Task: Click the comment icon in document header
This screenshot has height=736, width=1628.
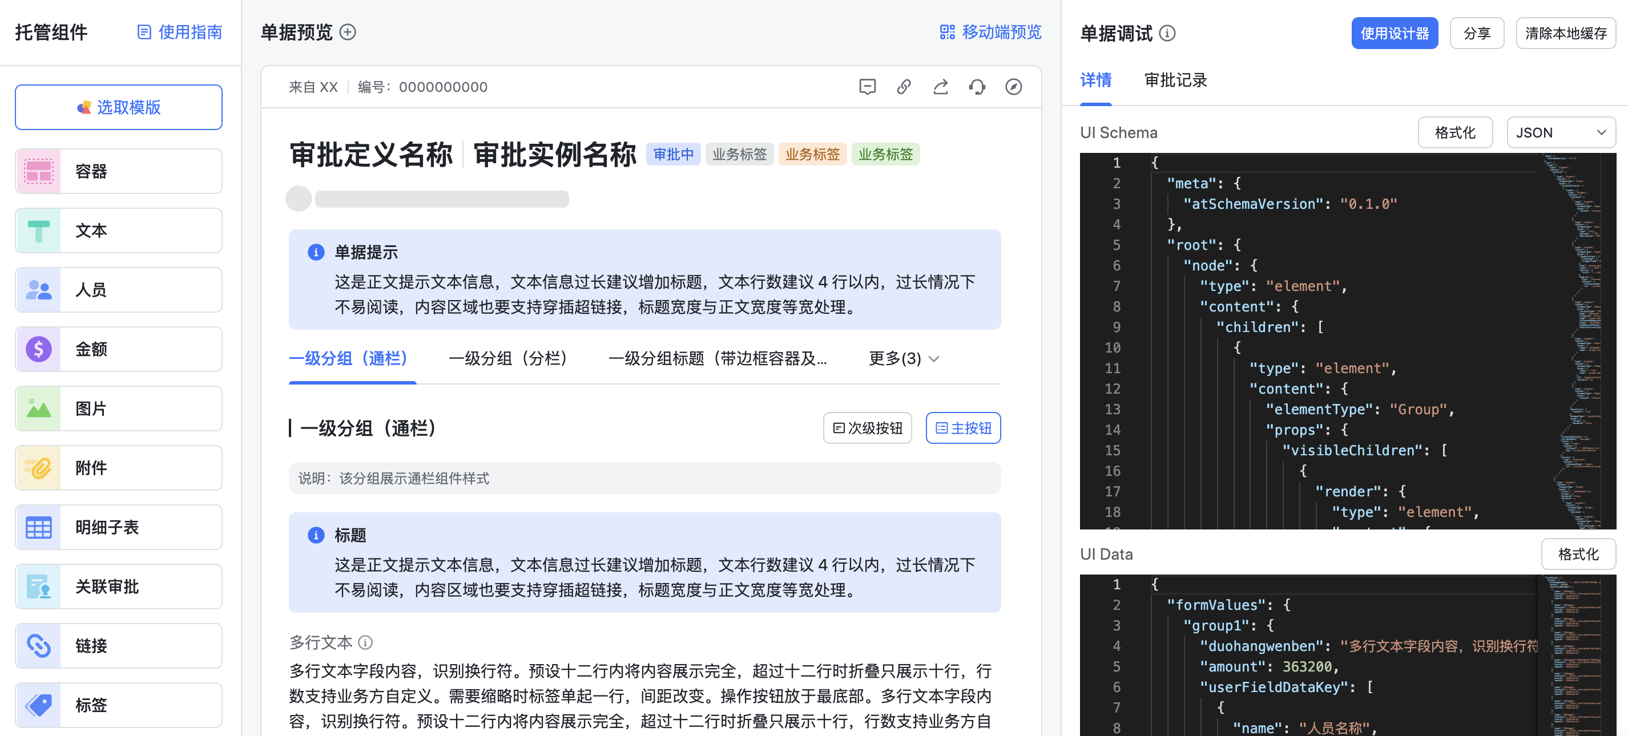Action: pyautogui.click(x=867, y=87)
